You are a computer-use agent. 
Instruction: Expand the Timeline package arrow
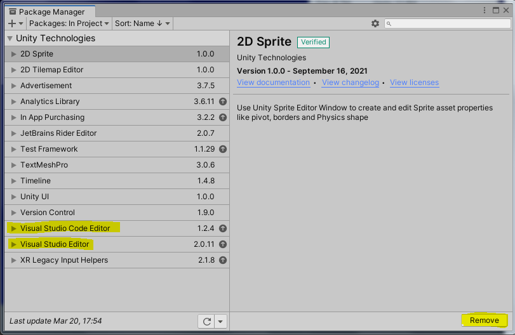click(x=13, y=181)
